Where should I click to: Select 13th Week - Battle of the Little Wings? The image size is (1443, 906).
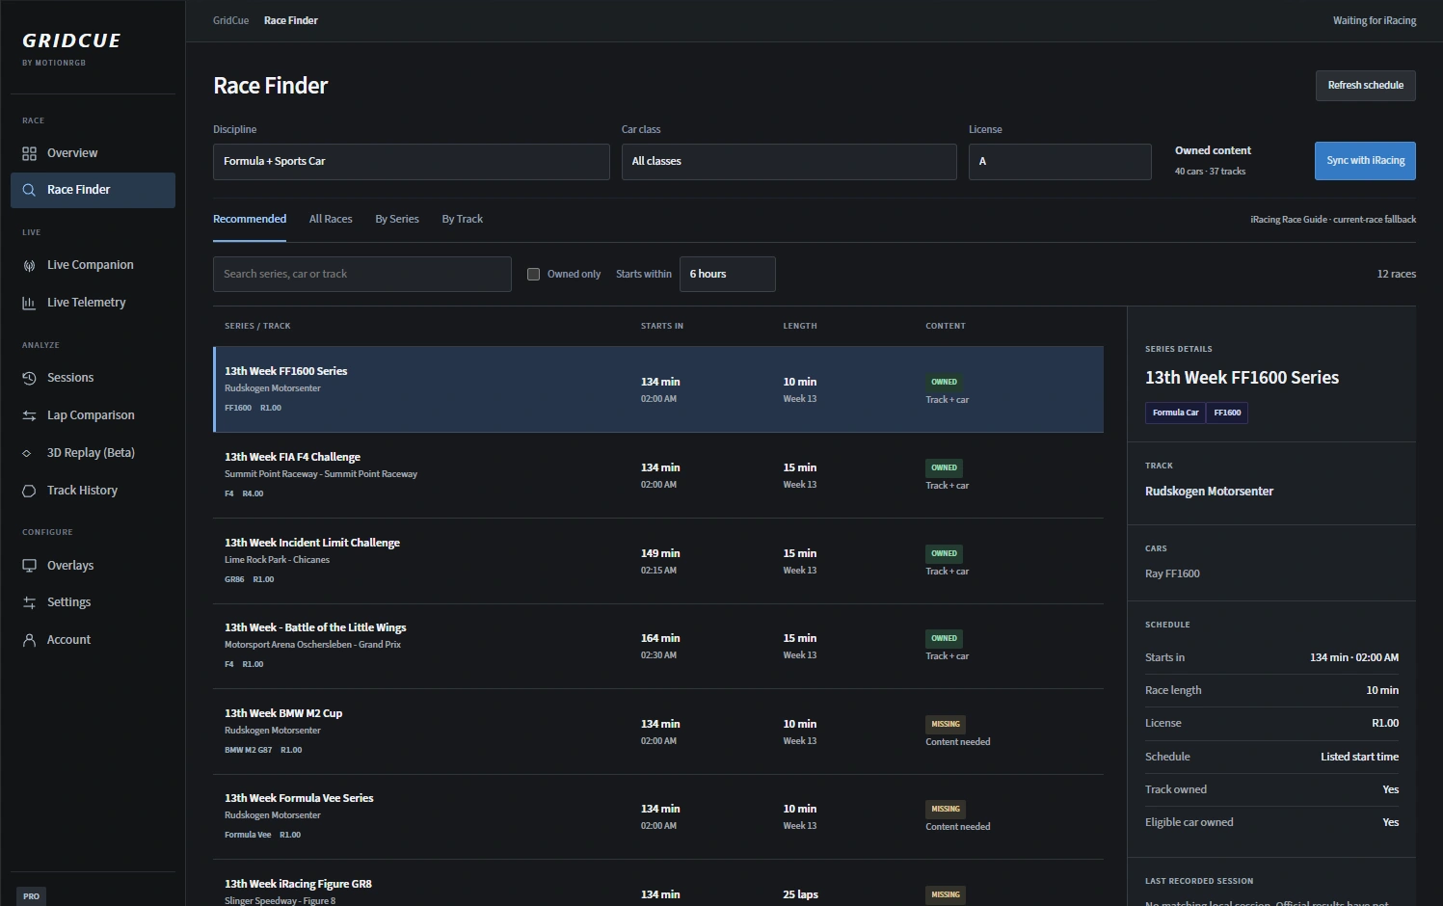658,647
